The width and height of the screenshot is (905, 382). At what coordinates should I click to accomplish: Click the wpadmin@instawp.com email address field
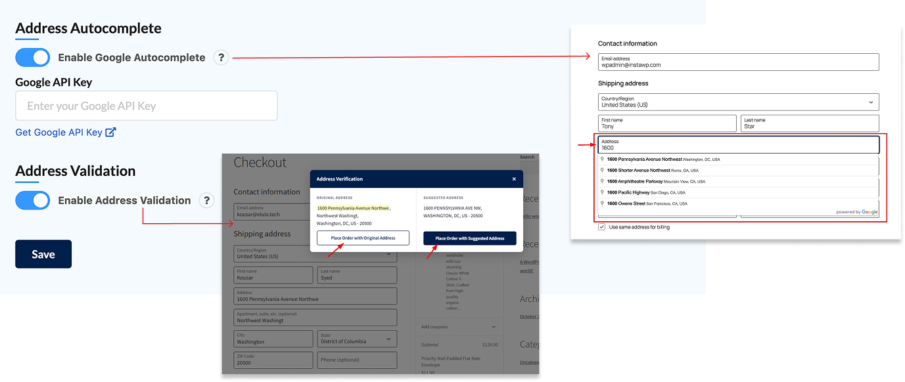(738, 62)
